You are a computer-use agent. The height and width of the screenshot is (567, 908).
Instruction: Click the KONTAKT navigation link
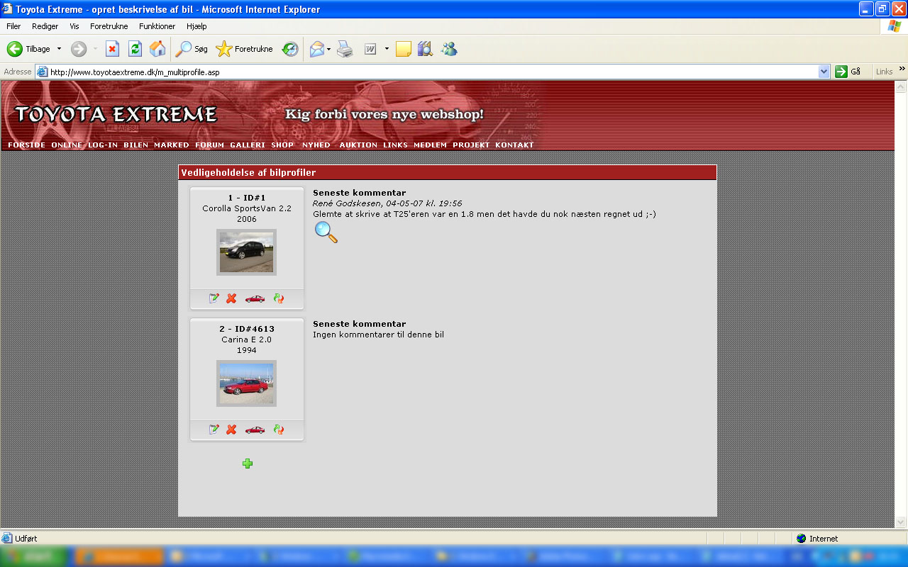click(x=514, y=145)
